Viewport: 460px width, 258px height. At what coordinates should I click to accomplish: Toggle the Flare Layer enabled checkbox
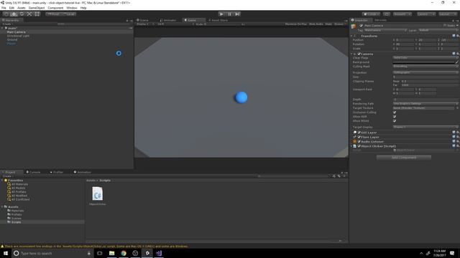point(359,137)
